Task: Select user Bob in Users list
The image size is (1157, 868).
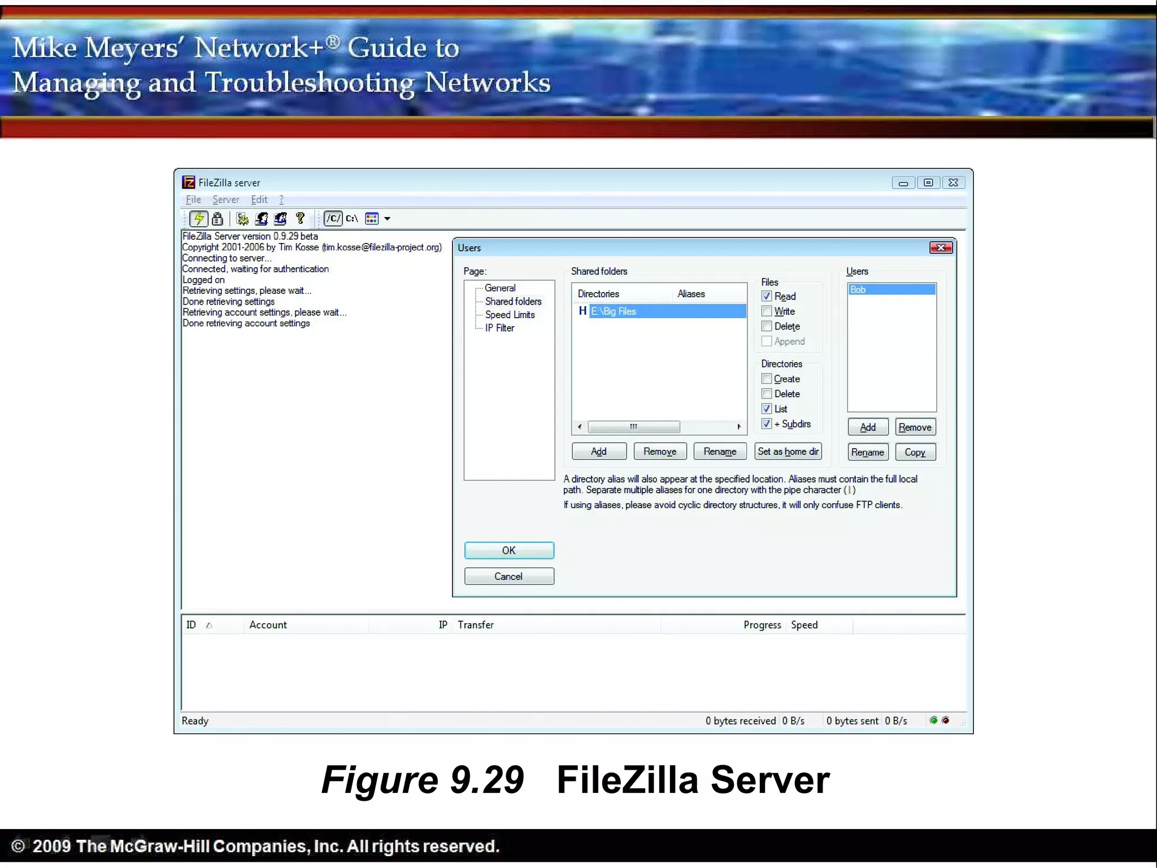Action: point(891,289)
